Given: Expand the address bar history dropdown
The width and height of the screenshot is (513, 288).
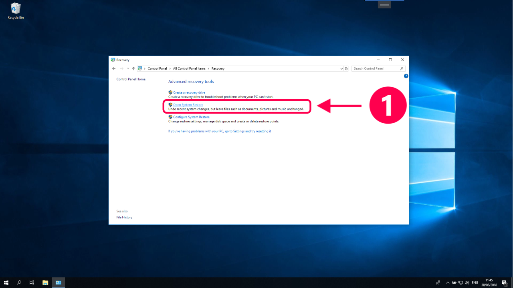Looking at the screenshot, I should pos(341,68).
